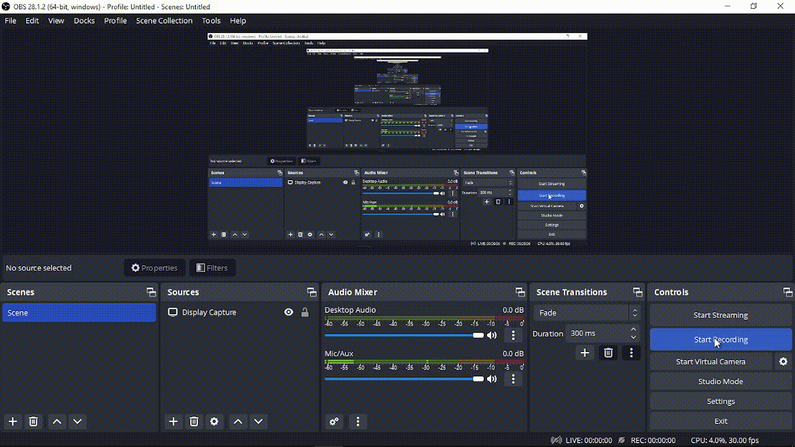The image size is (795, 447).
Task: Add a scene transition with plus icon
Action: coord(584,353)
